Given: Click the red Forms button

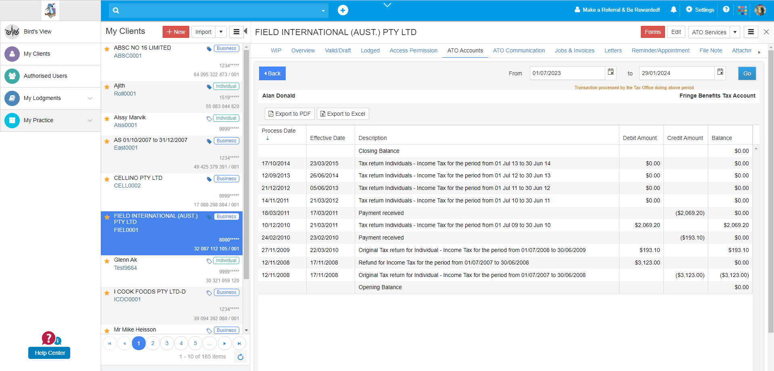Looking at the screenshot, I should [653, 32].
